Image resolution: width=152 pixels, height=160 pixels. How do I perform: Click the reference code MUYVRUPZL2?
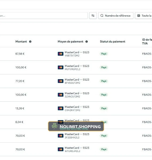pos(73,69)
